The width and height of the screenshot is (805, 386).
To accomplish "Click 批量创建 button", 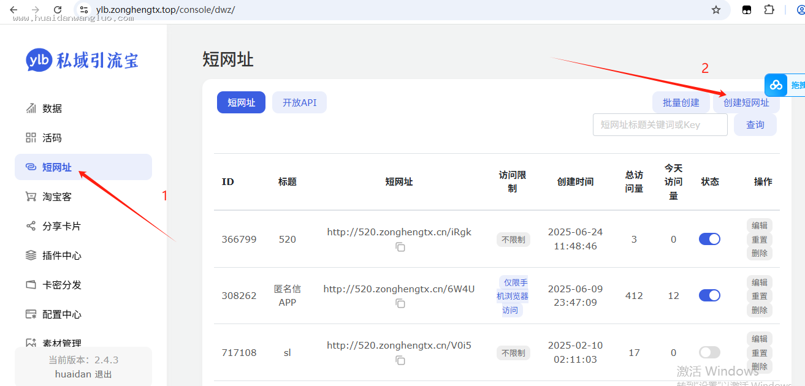I will tap(681, 102).
